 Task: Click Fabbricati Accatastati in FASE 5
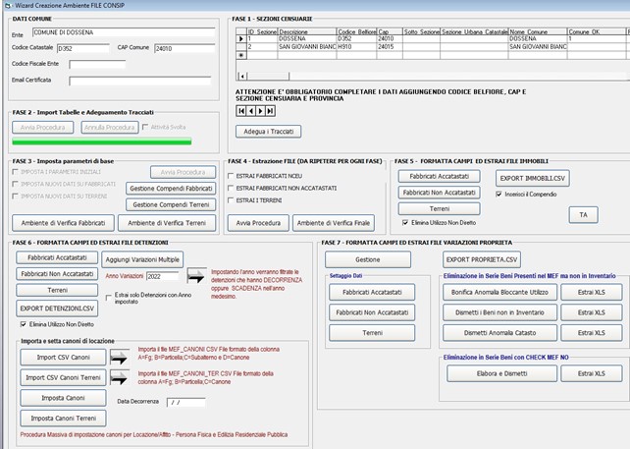440,176
